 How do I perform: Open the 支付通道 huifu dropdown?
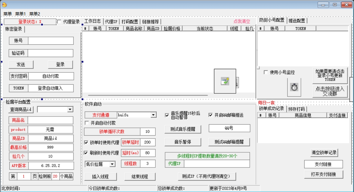153,115
